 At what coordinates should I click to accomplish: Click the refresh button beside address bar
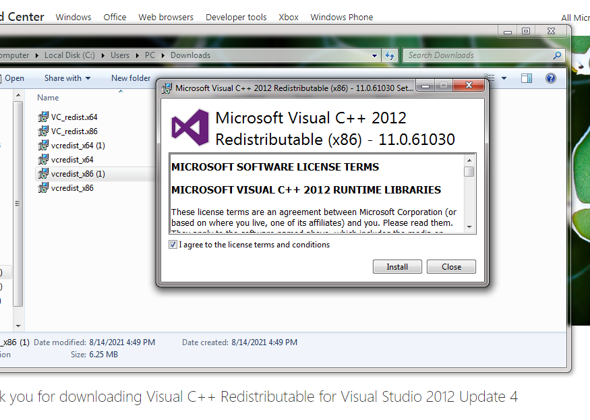click(x=390, y=56)
